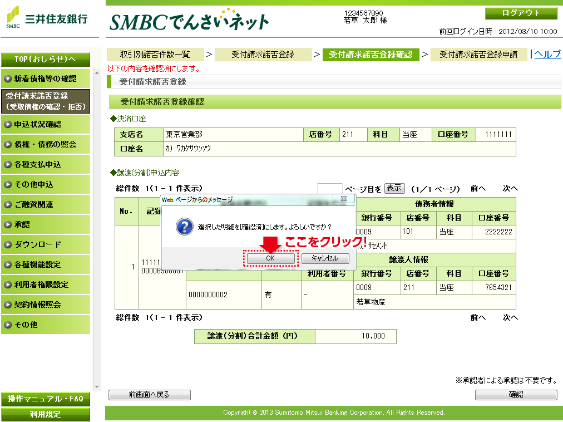Click 取引別諾否件数一覧 breadcrumb step
This screenshot has height=422, width=563.
pos(155,55)
